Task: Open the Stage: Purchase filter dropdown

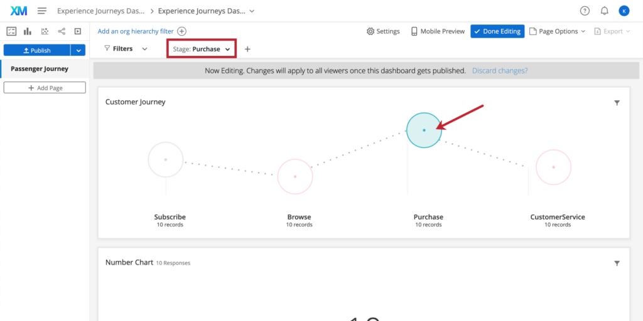Action: [202, 49]
